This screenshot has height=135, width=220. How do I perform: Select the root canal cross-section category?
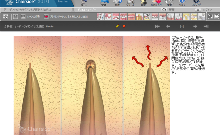tap(139, 17)
